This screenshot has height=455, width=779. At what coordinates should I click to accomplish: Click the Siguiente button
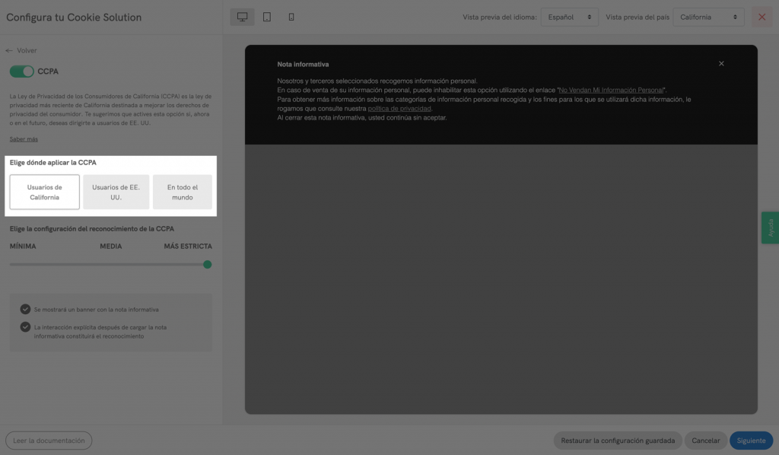(751, 441)
